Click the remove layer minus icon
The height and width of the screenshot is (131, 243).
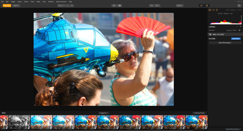[237, 27]
